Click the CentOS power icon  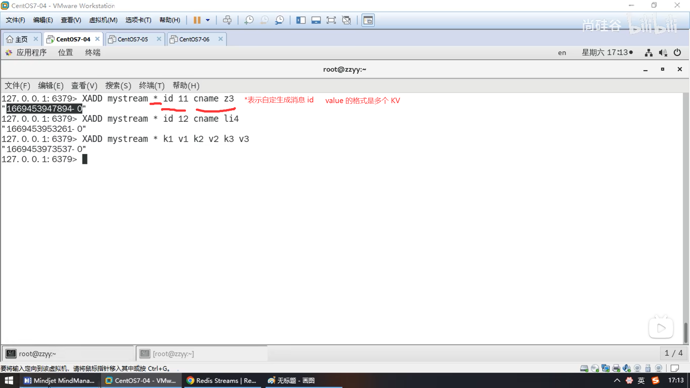[x=677, y=52]
